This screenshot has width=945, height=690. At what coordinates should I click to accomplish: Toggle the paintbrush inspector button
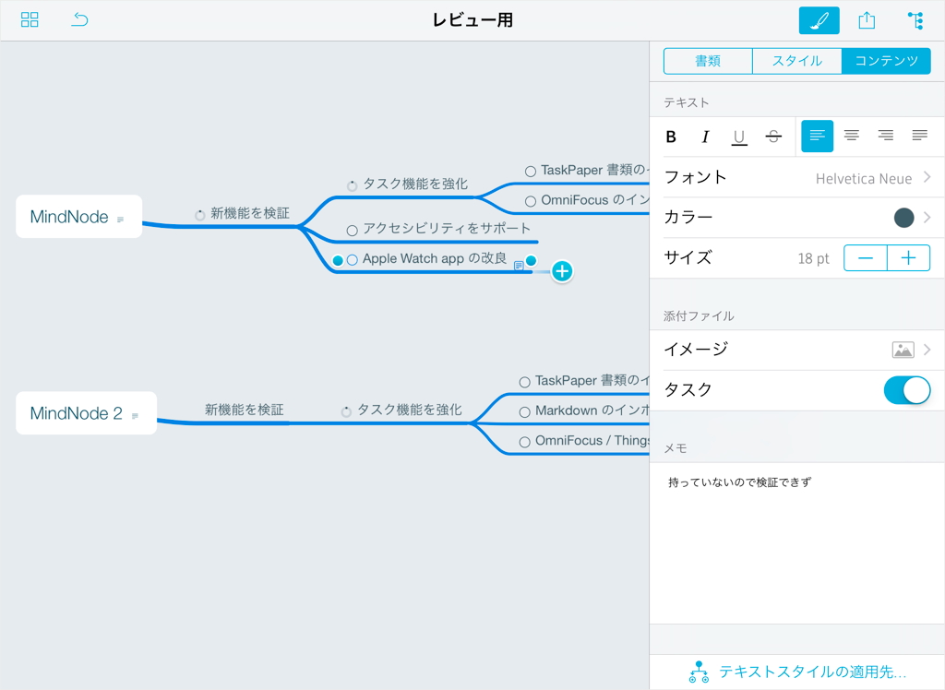(819, 20)
